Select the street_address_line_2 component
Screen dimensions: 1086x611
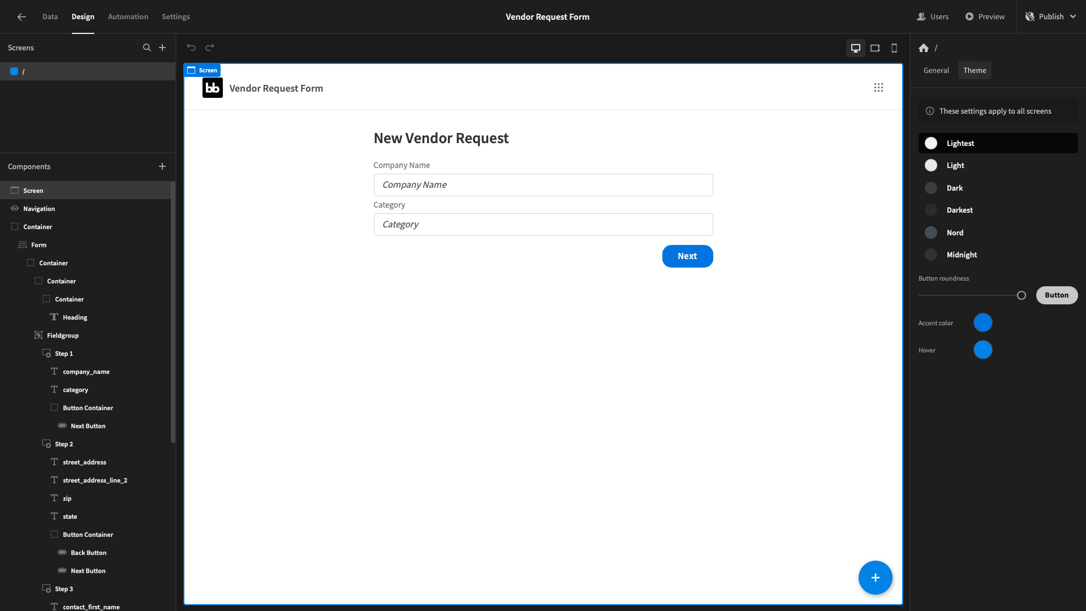(85, 480)
